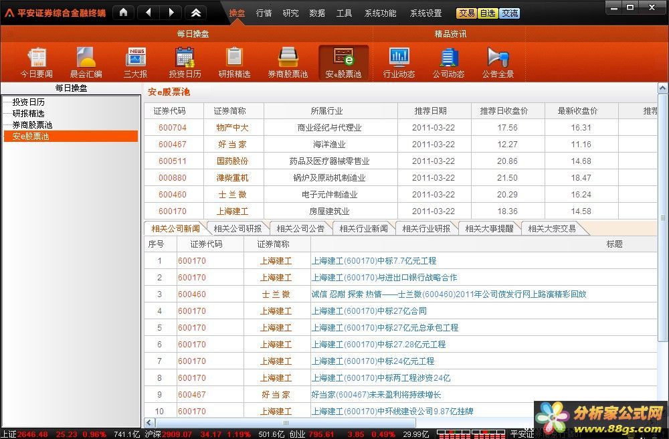Open news 上海建工(600170)中标7.7亿元工程

coord(374,261)
